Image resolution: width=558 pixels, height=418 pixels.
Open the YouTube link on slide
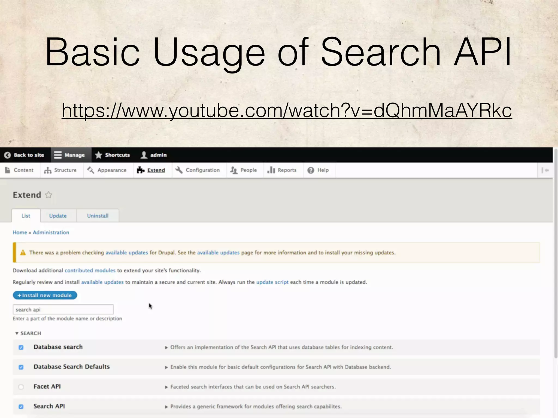[287, 110]
